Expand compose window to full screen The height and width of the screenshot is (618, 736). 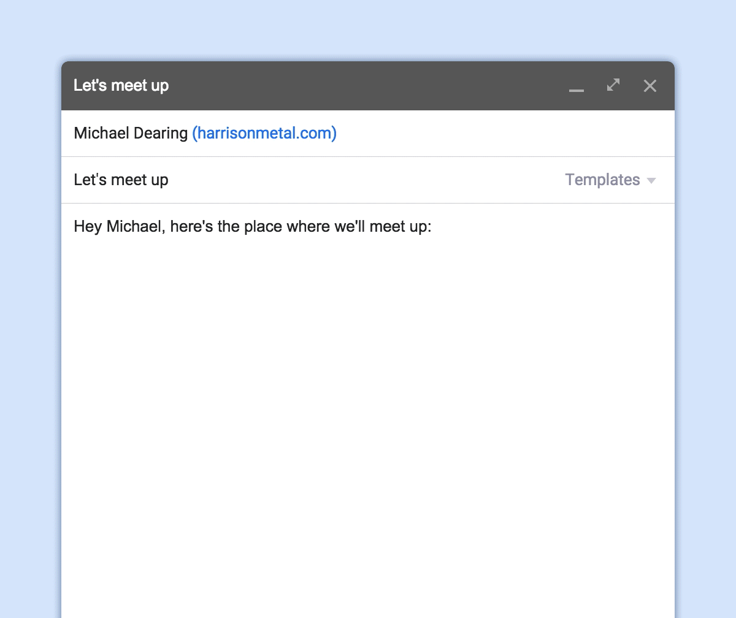click(613, 85)
